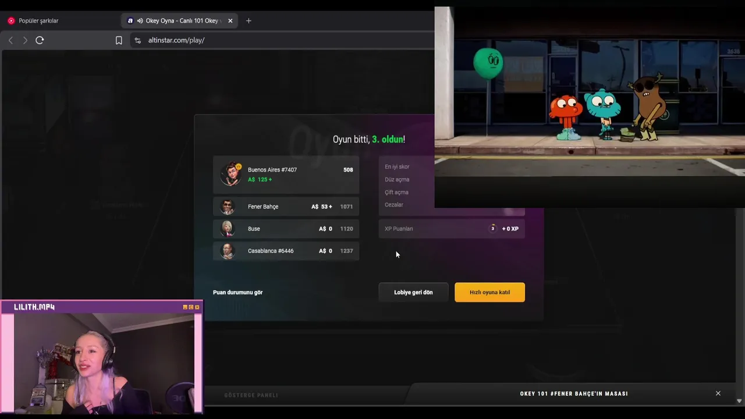
Task: Click the En iyi skor label
Action: [x=397, y=166]
